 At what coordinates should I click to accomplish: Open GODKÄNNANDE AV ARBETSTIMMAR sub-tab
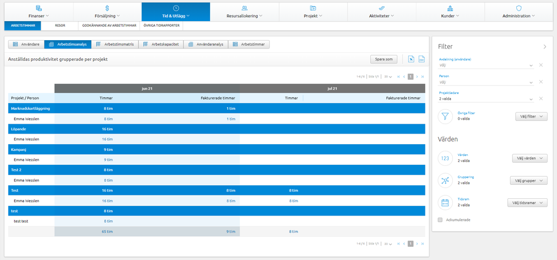pos(109,26)
